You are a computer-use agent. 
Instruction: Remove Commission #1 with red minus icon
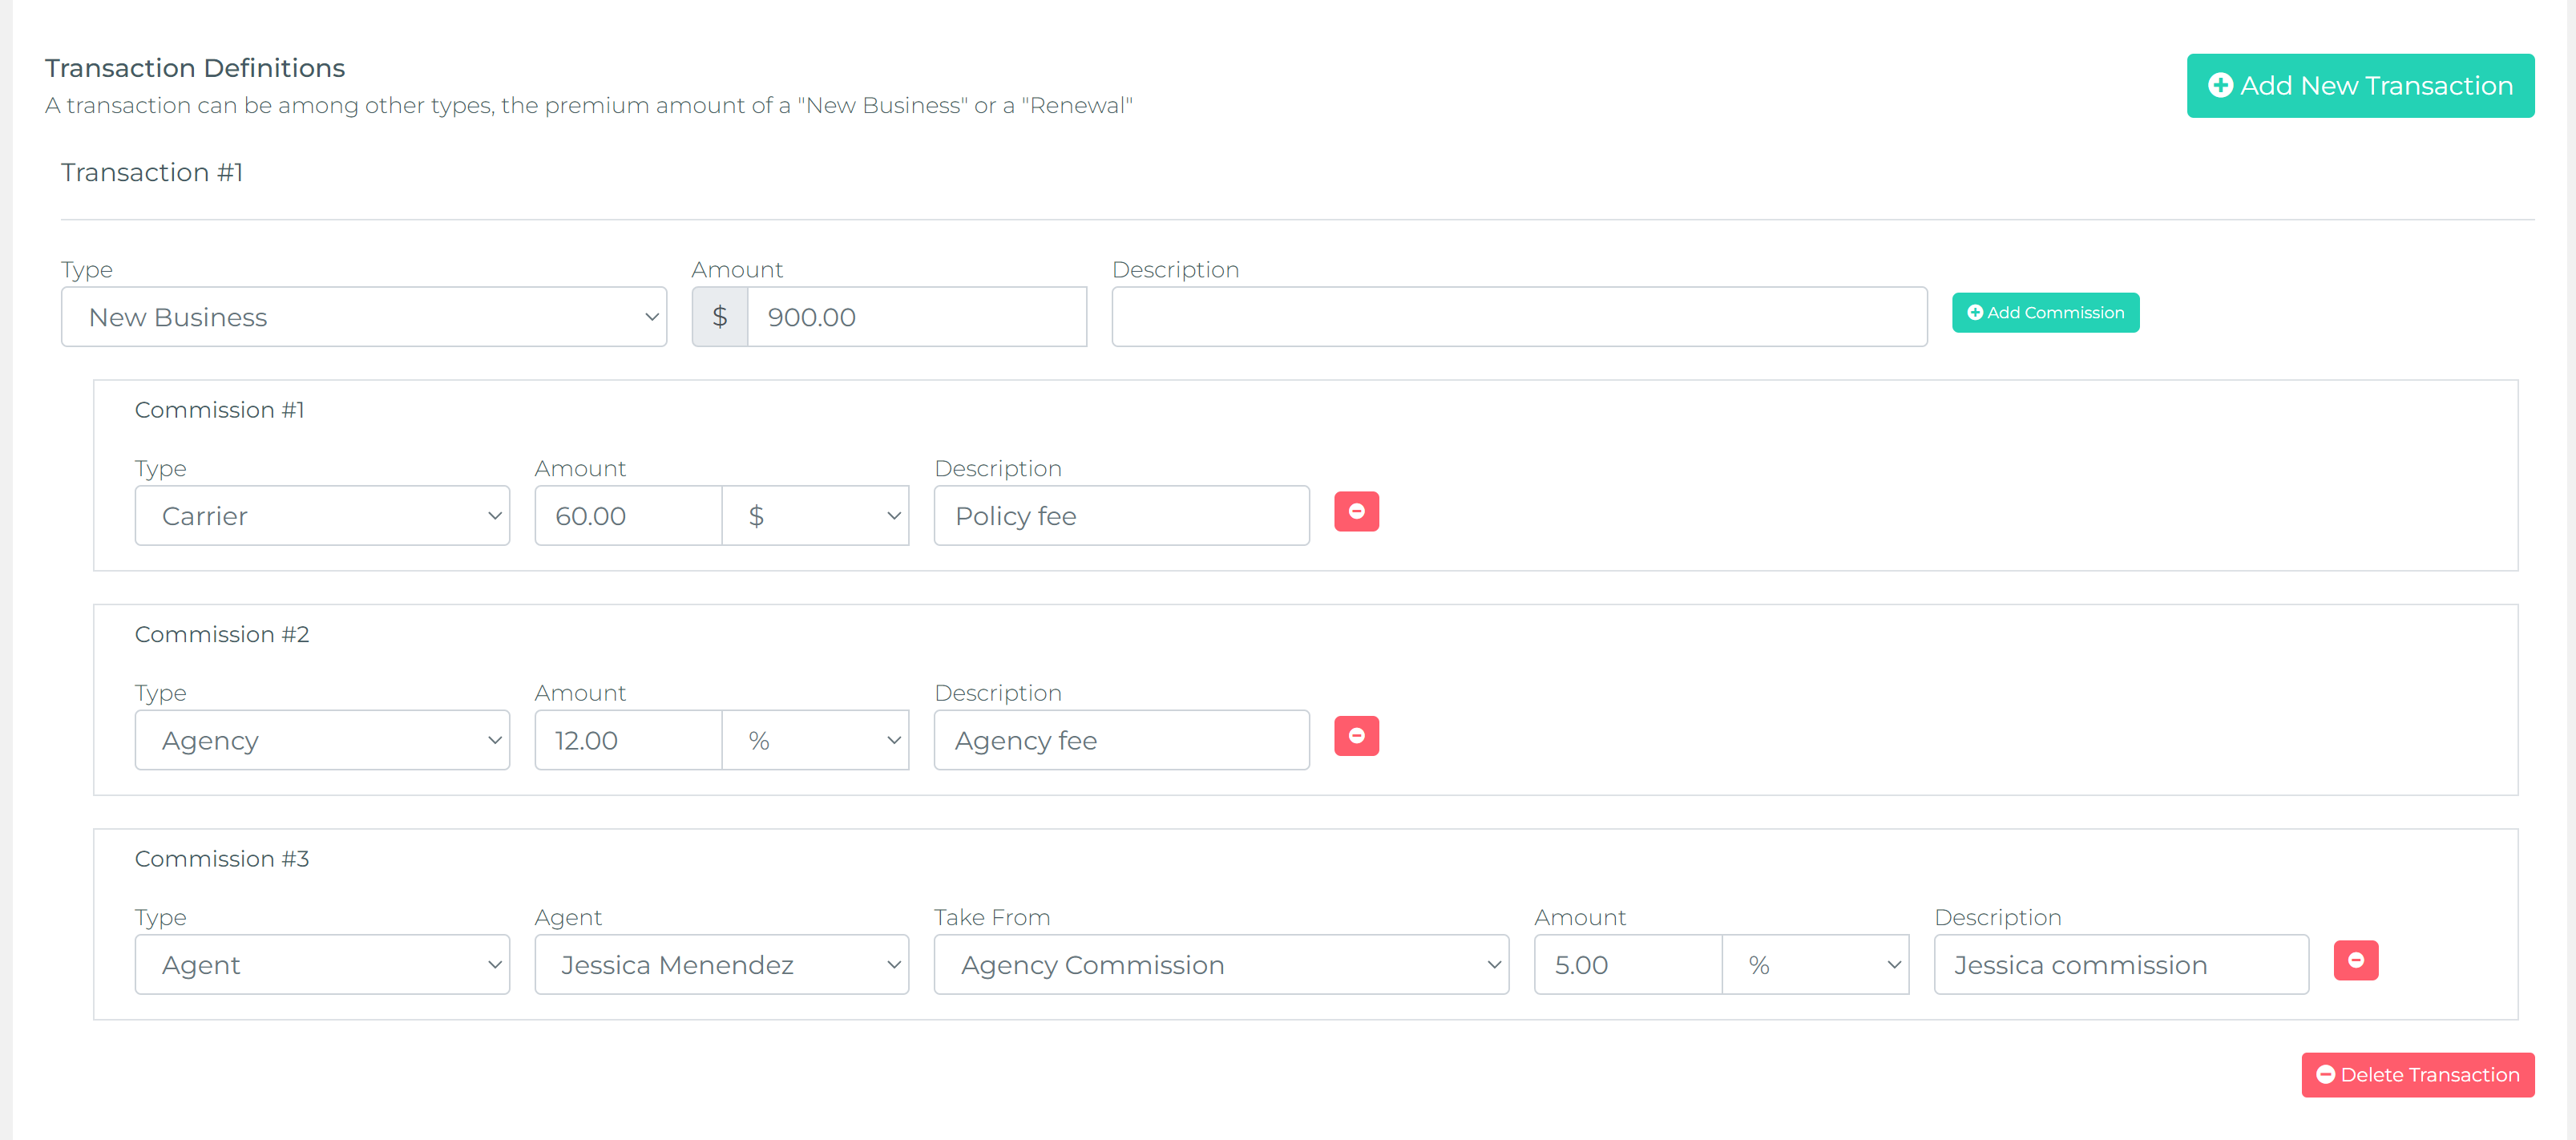1356,512
